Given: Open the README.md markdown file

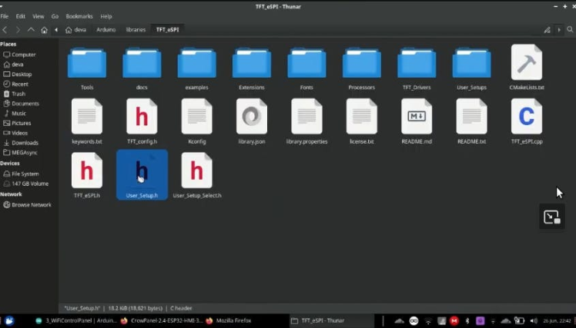Looking at the screenshot, I should click(x=417, y=118).
